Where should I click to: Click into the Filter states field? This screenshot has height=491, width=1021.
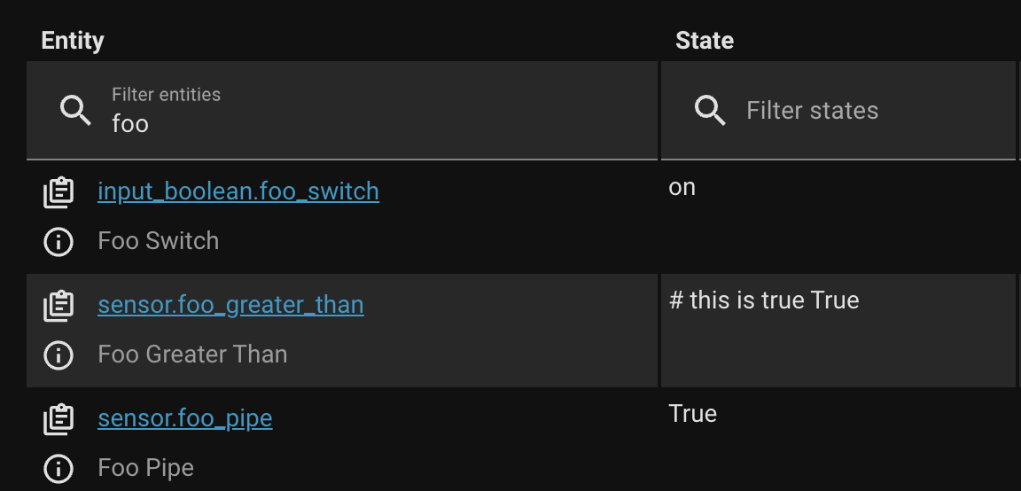pos(869,111)
